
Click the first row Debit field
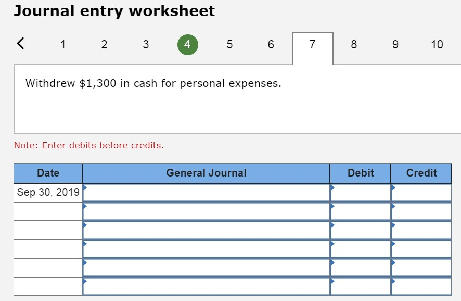tap(360, 192)
